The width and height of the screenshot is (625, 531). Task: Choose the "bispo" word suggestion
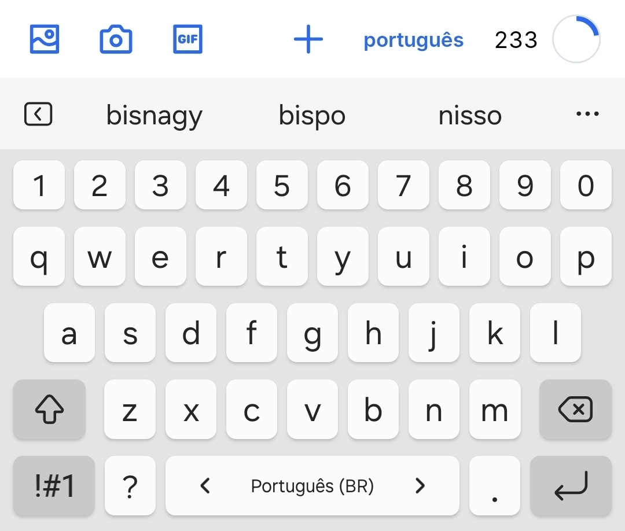pyautogui.click(x=312, y=116)
